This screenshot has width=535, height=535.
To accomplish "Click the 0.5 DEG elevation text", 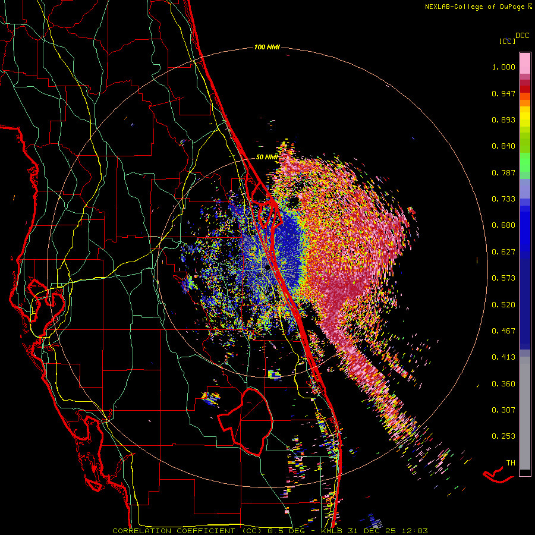I will click(x=285, y=531).
